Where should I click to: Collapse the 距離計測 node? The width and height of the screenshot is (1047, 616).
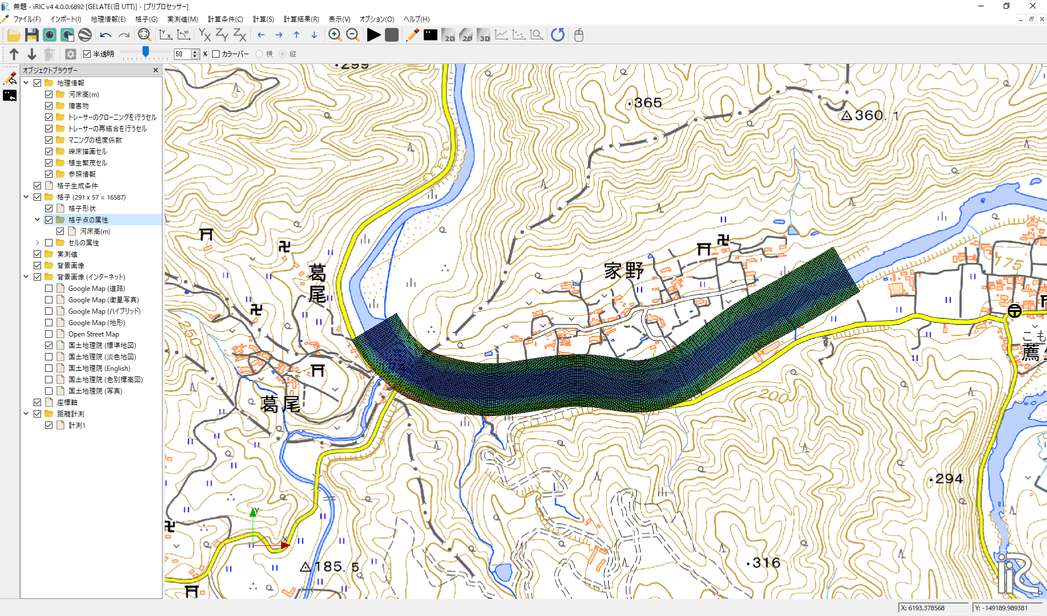pos(26,414)
